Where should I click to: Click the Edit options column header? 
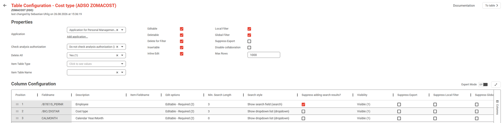pyautogui.click(x=173, y=95)
